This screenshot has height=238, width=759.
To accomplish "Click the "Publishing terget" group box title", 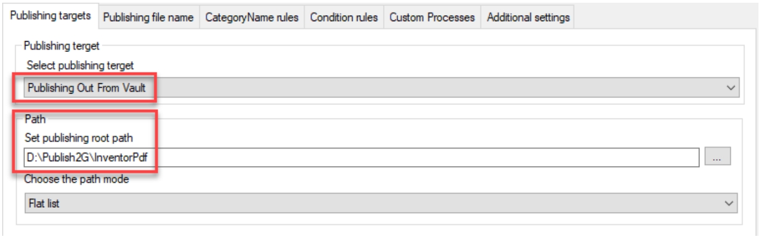I will (61, 46).
